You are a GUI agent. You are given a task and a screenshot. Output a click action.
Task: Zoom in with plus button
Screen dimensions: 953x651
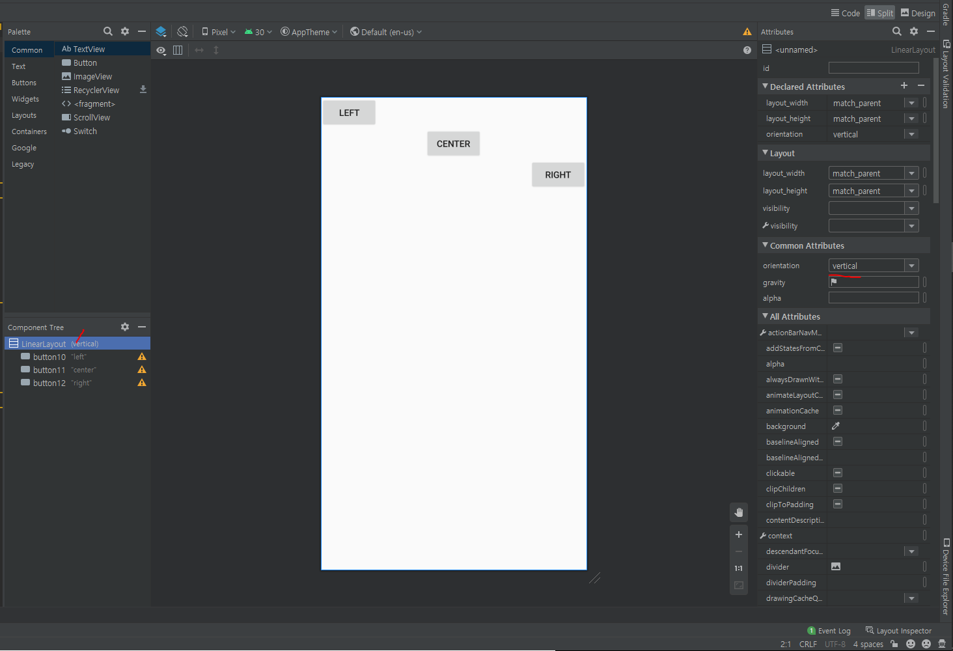point(739,534)
